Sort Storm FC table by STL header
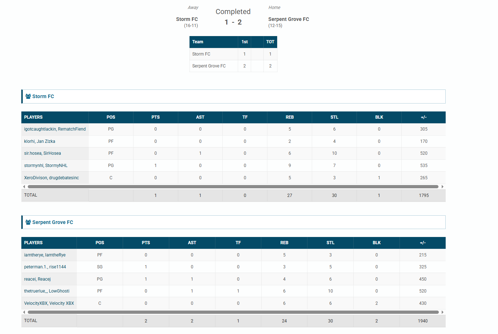Image resolution: width=498 pixels, height=334 pixels. point(334,117)
